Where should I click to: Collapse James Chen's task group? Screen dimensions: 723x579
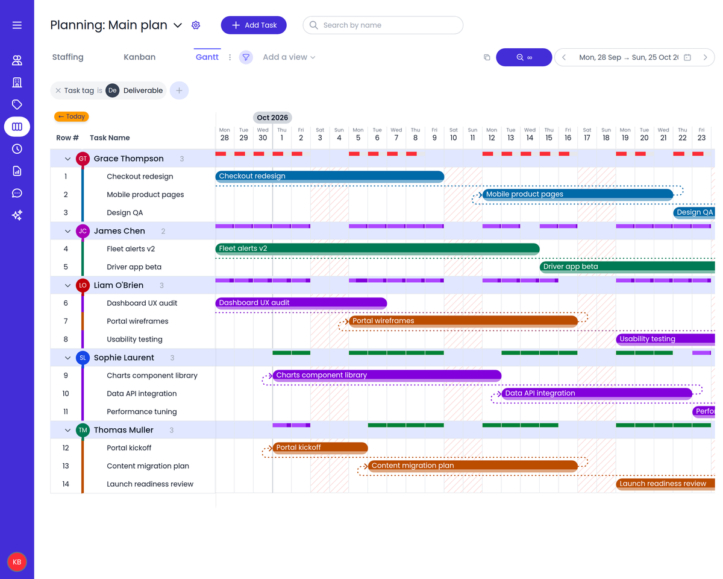[x=68, y=231]
